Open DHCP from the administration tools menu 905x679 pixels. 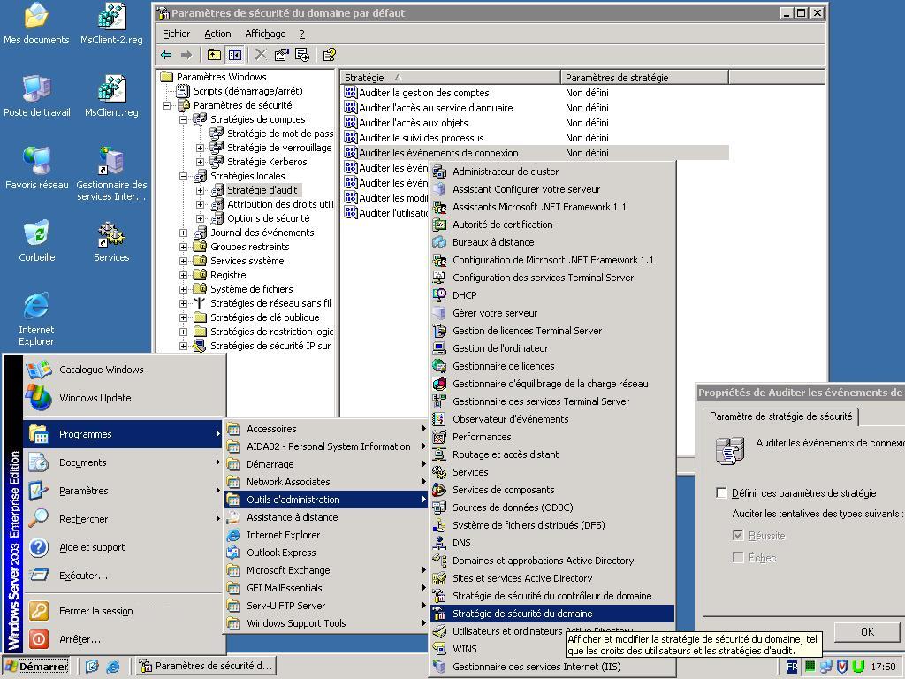552,295
